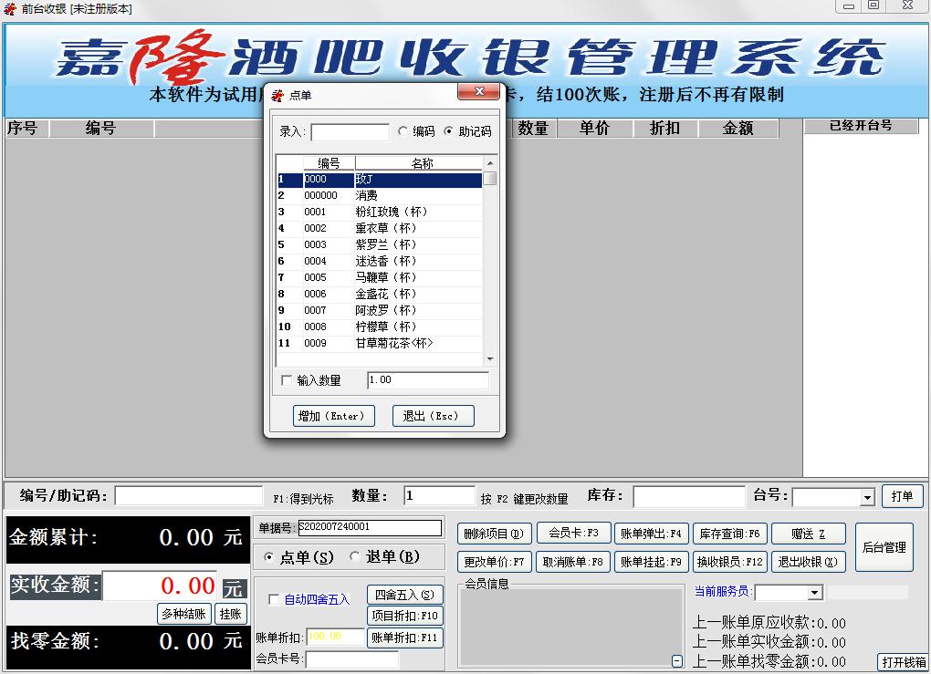Screen dimensions: 931x674
Task: Enable the 输入数量 checkbox
Action: click(x=288, y=380)
